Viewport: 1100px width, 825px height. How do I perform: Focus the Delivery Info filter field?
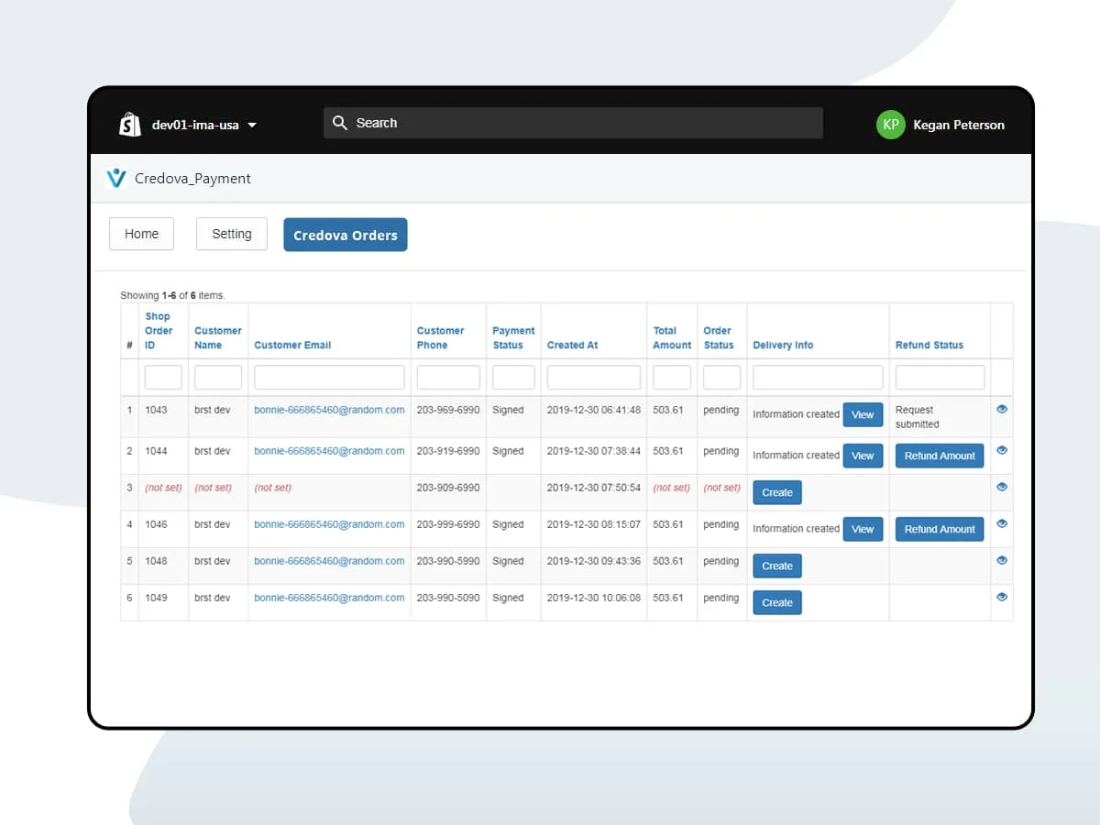click(818, 377)
